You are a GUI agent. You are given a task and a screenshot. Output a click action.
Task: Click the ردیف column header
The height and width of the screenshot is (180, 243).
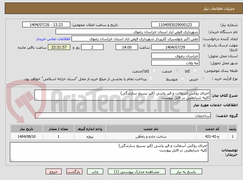[232, 129]
